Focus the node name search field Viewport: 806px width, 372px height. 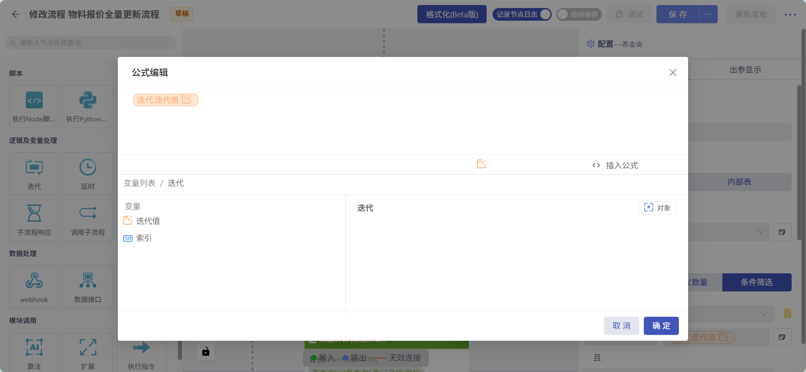coord(91,43)
